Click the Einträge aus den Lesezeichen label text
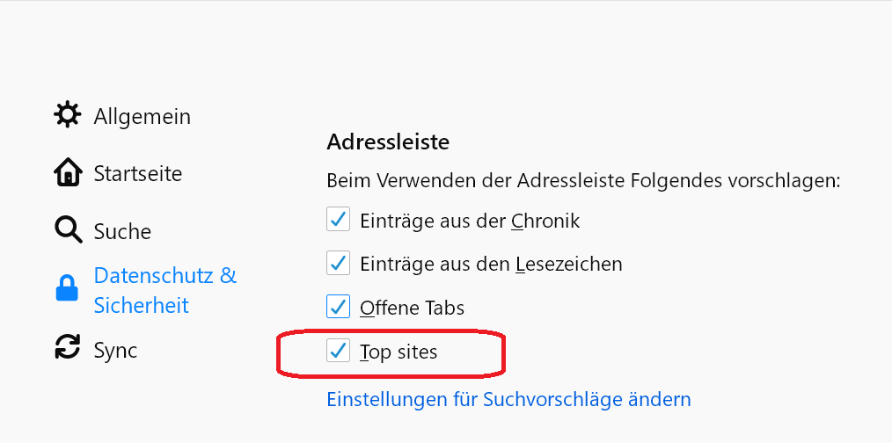The image size is (892, 443). tap(491, 263)
